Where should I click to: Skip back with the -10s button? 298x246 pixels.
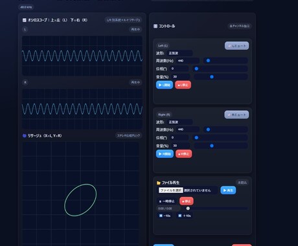[x=165, y=216]
